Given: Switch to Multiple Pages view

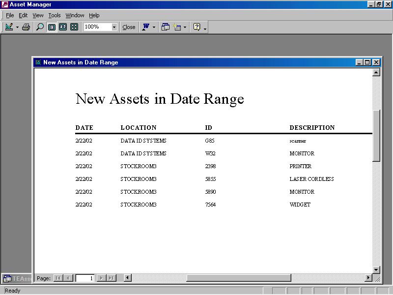Looking at the screenshot, I should 74,27.
